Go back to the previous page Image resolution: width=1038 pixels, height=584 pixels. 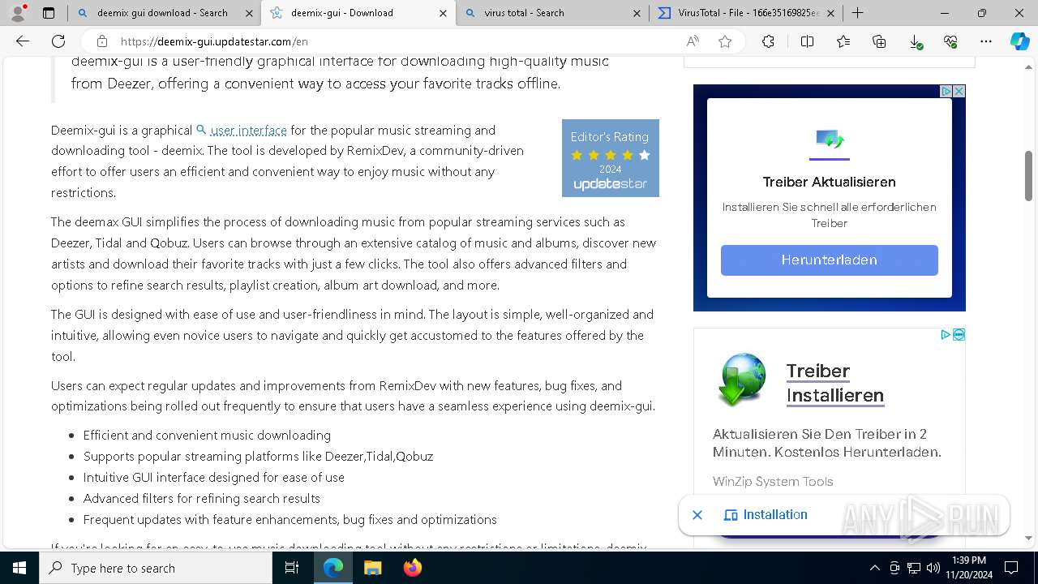click(23, 41)
